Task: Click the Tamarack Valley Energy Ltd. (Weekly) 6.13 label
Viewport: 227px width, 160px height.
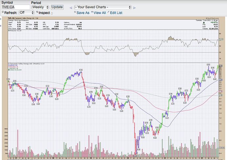Action: click(27, 64)
